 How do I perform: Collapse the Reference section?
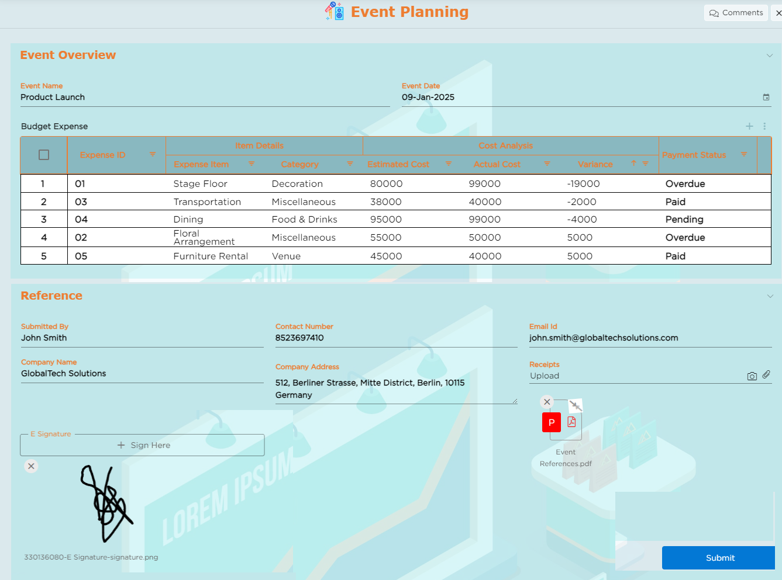click(770, 296)
